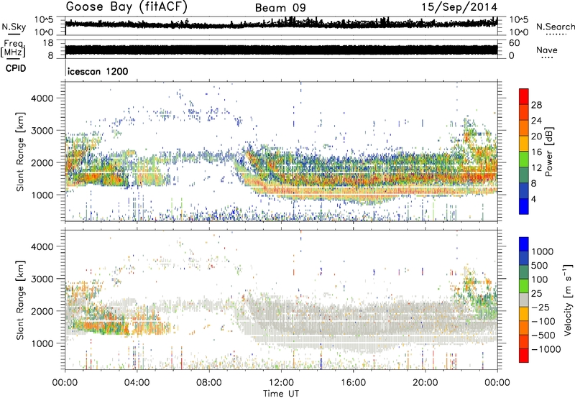Click the '60' Nave axis tick
This screenshot has width=575, height=398.
click(515, 43)
